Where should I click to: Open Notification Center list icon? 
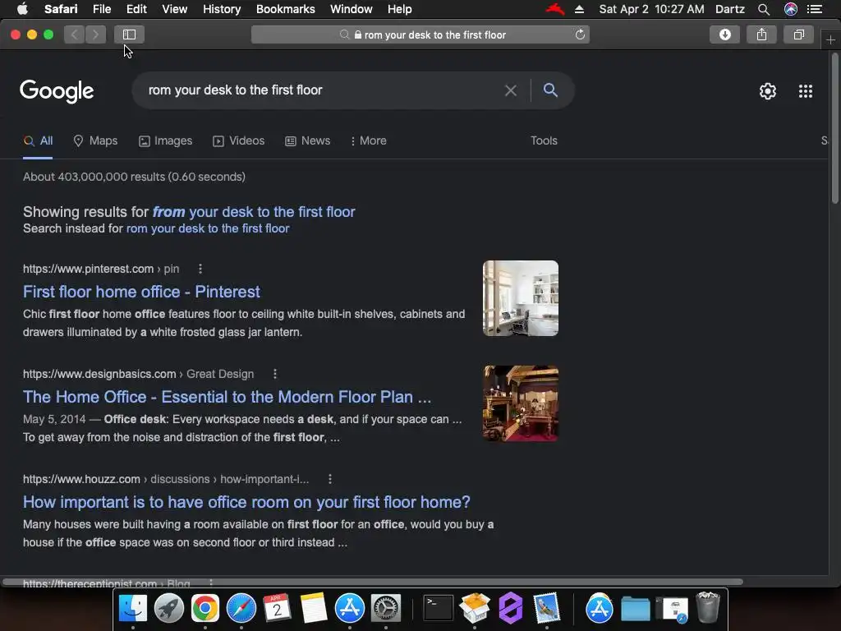point(815,9)
